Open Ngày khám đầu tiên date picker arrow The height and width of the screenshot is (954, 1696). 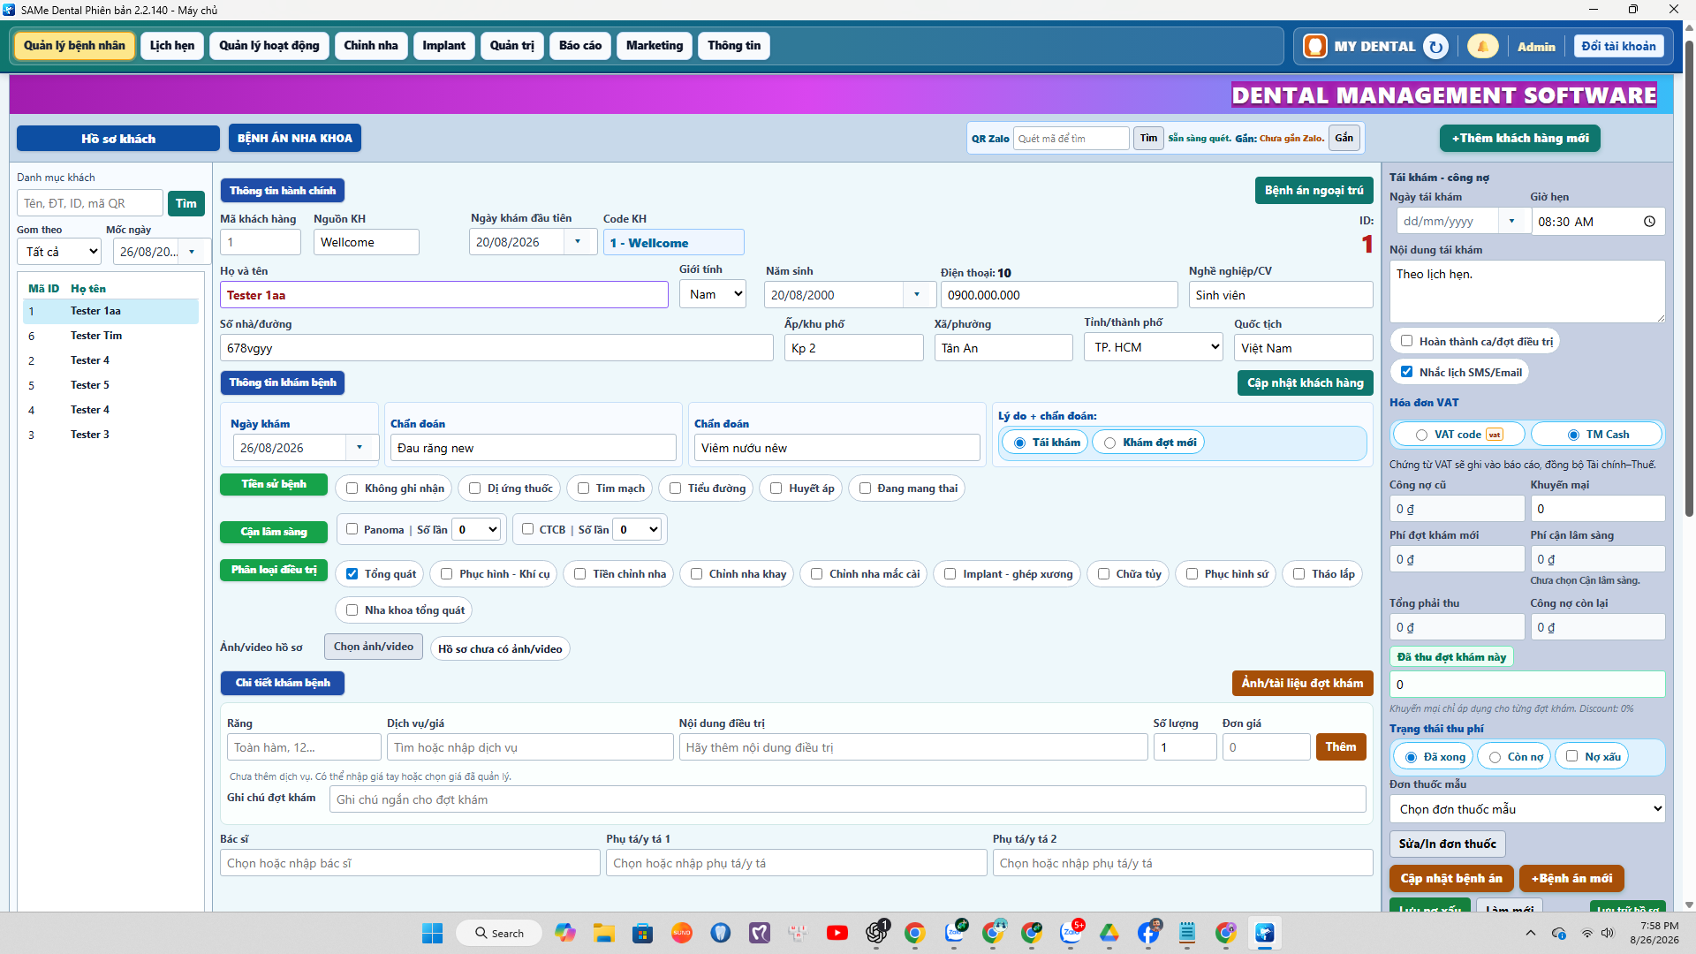[579, 242]
